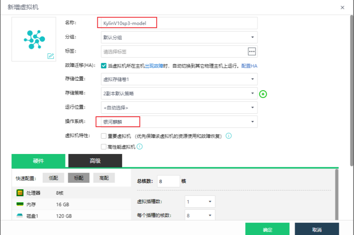Click the edit icon on VM thumbnail

51,56
